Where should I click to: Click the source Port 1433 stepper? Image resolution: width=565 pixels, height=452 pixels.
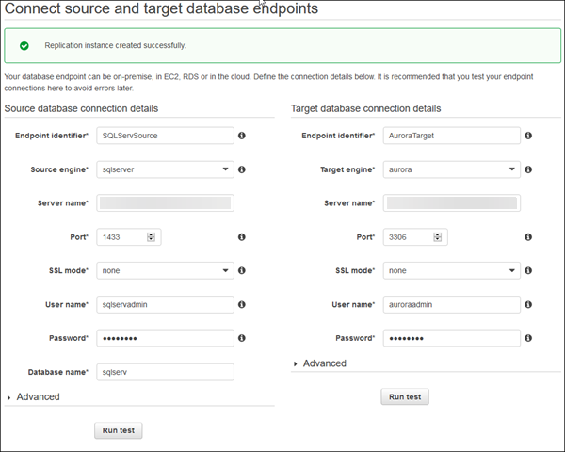tap(151, 237)
